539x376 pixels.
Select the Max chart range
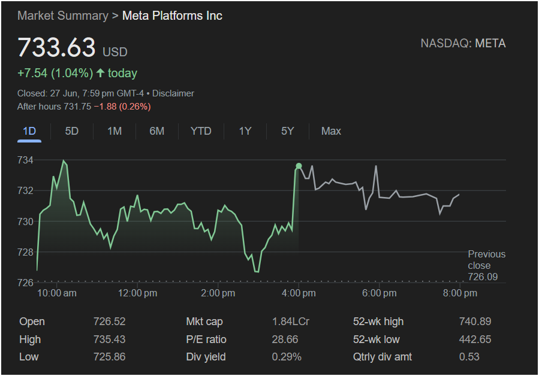point(331,131)
